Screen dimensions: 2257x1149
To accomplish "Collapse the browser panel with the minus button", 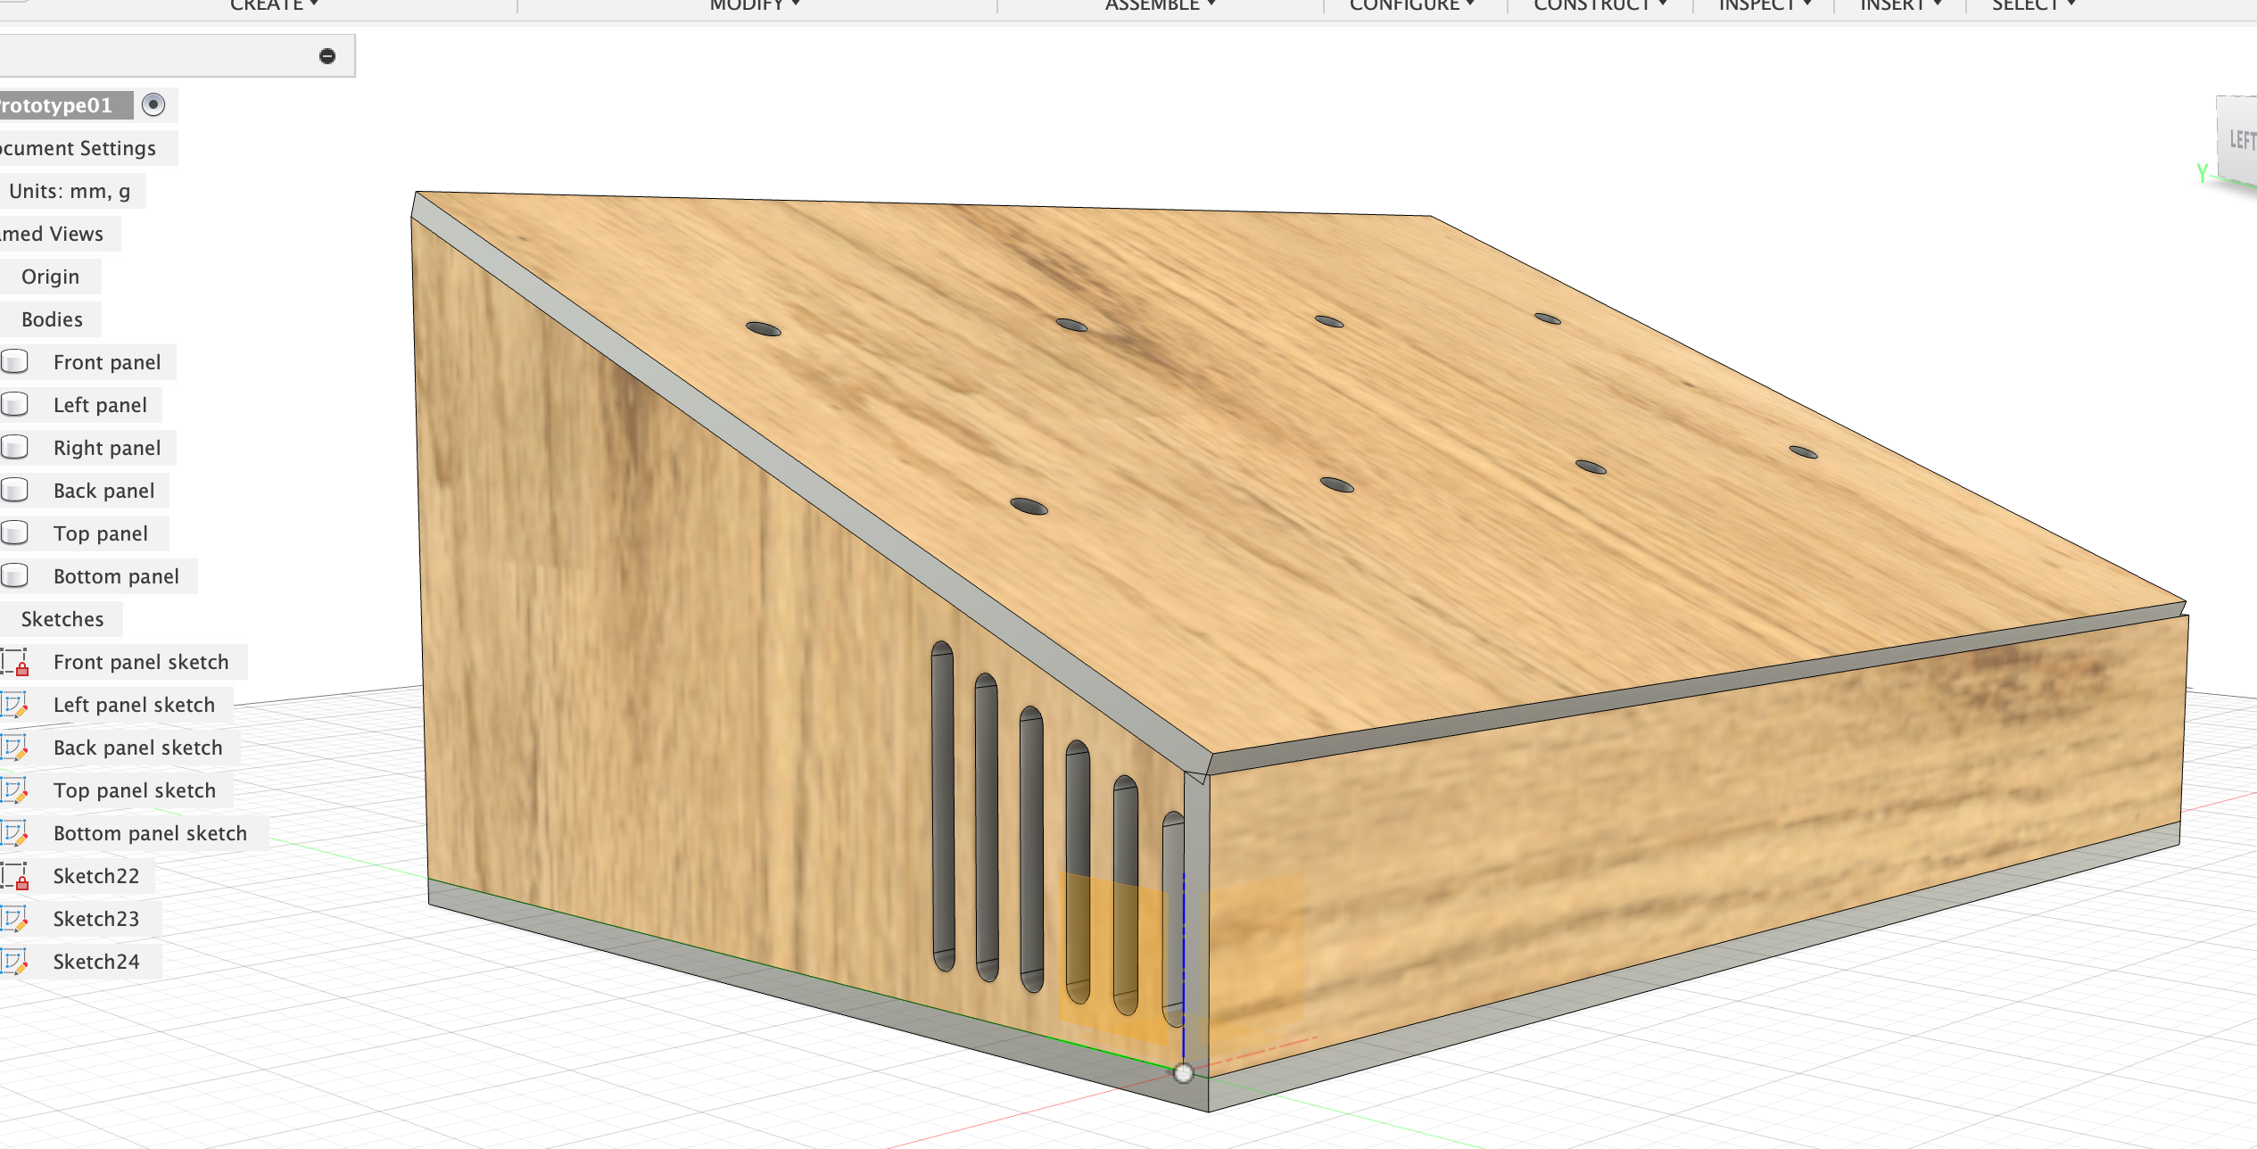I will pos(327,56).
